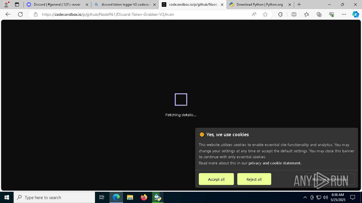
Task: Open File Explorer from taskbar
Action: (130, 197)
